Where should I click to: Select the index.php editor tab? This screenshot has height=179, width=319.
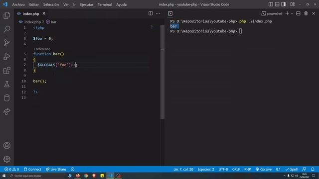(31, 13)
